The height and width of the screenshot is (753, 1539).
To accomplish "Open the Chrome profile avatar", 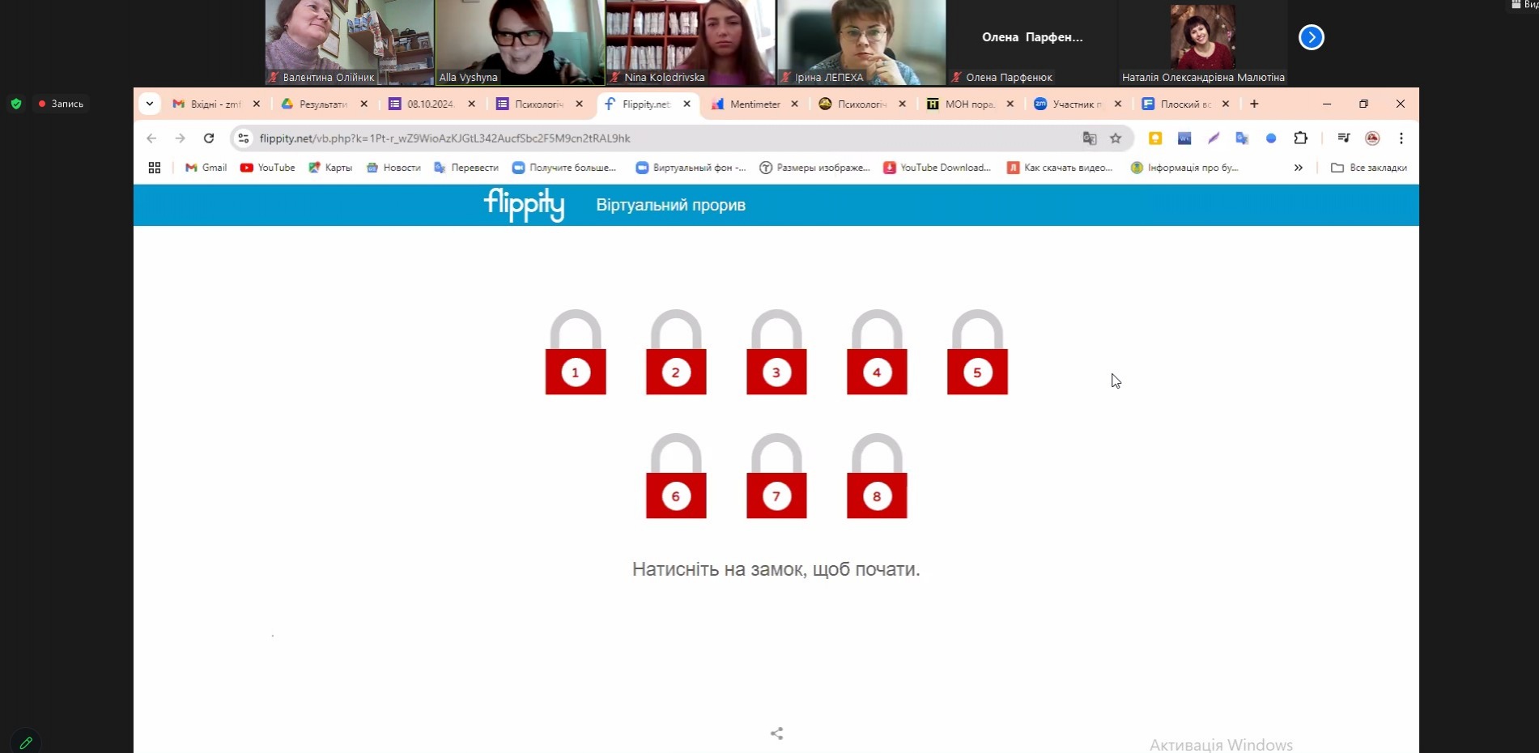I will [1372, 138].
